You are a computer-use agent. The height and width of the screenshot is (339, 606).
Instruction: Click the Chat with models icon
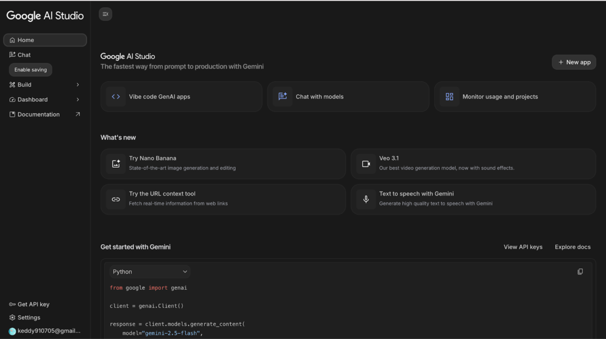pos(283,97)
